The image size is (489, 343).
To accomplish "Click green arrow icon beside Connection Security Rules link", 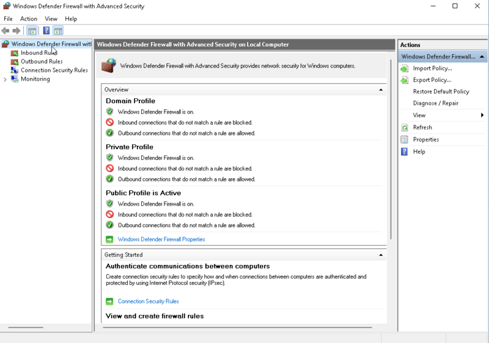I will (x=109, y=301).
